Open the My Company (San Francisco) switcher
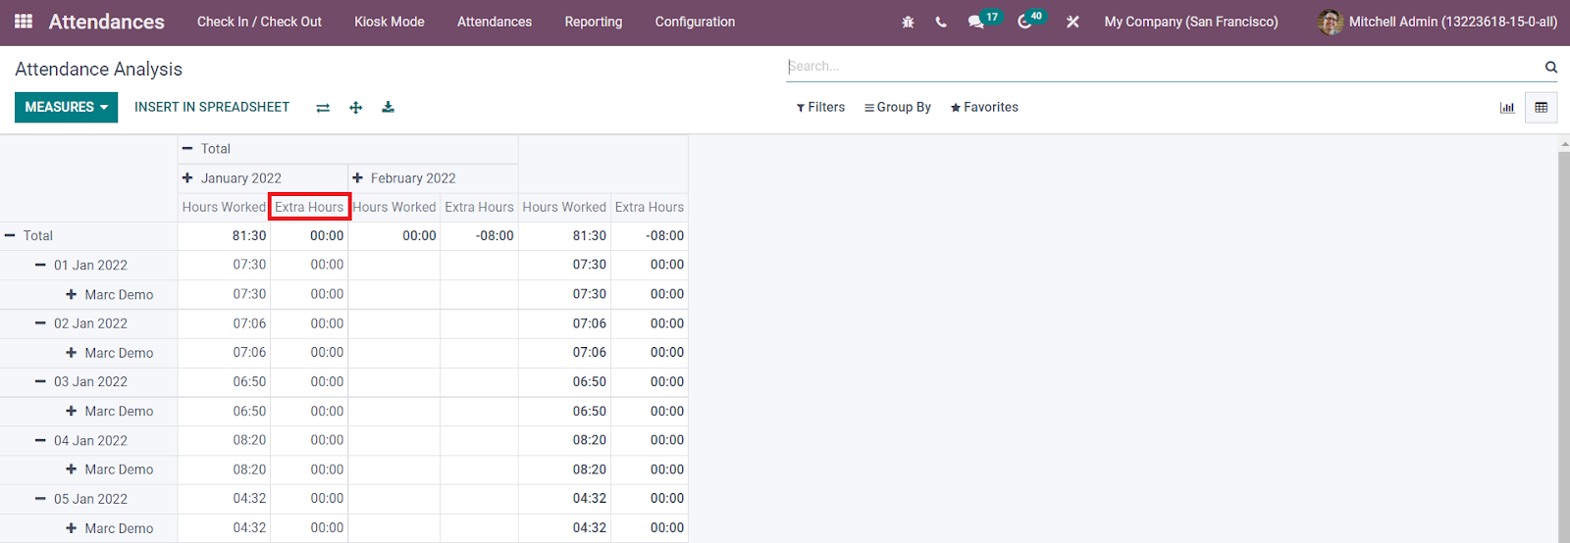 [x=1191, y=22]
